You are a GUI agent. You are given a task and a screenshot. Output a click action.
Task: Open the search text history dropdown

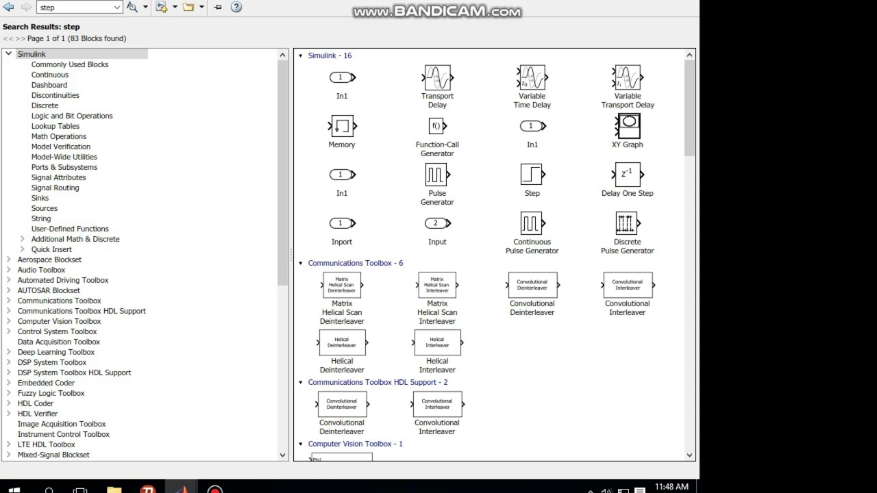116,8
